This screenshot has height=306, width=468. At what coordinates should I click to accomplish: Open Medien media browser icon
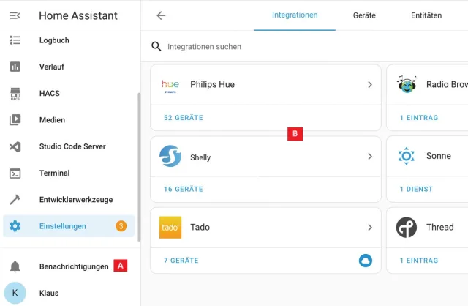pyautogui.click(x=15, y=120)
